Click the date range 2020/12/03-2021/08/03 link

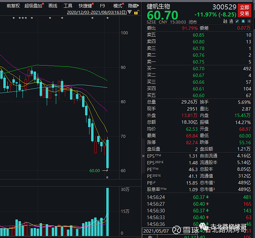97,12
